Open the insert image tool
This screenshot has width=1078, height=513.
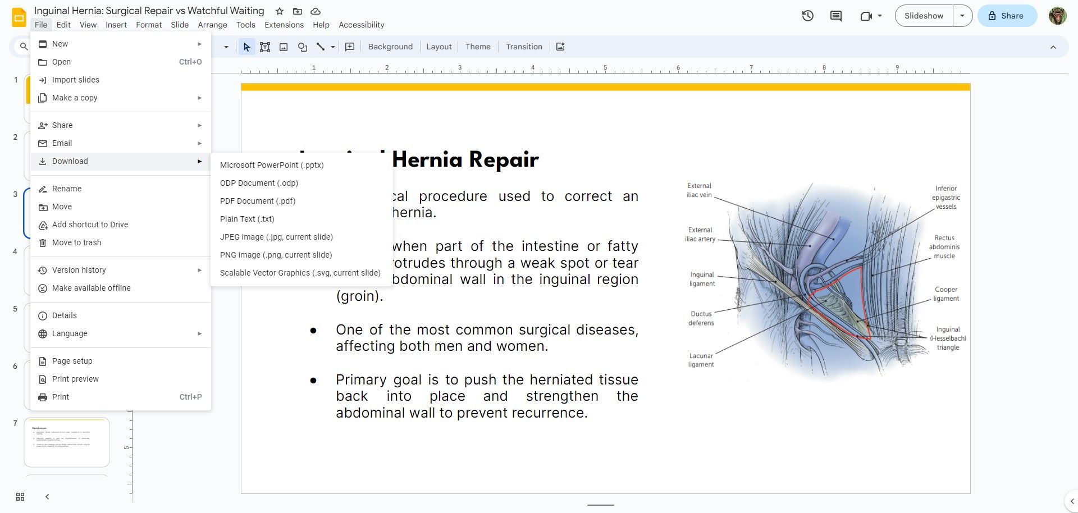(284, 47)
